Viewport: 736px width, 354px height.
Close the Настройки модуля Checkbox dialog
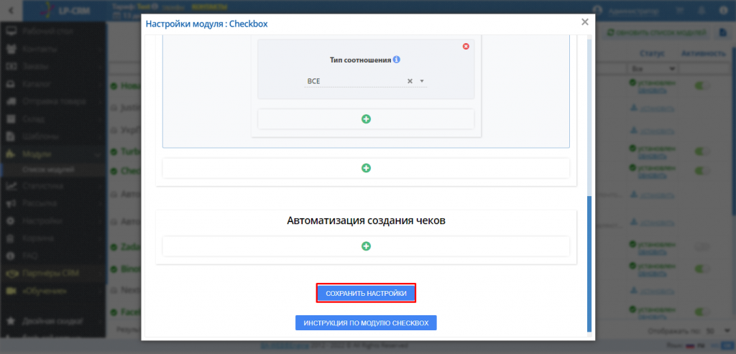coord(585,22)
